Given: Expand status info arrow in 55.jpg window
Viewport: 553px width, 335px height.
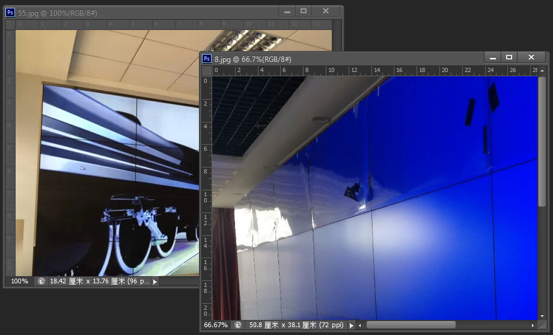Looking at the screenshot, I should 155,282.
